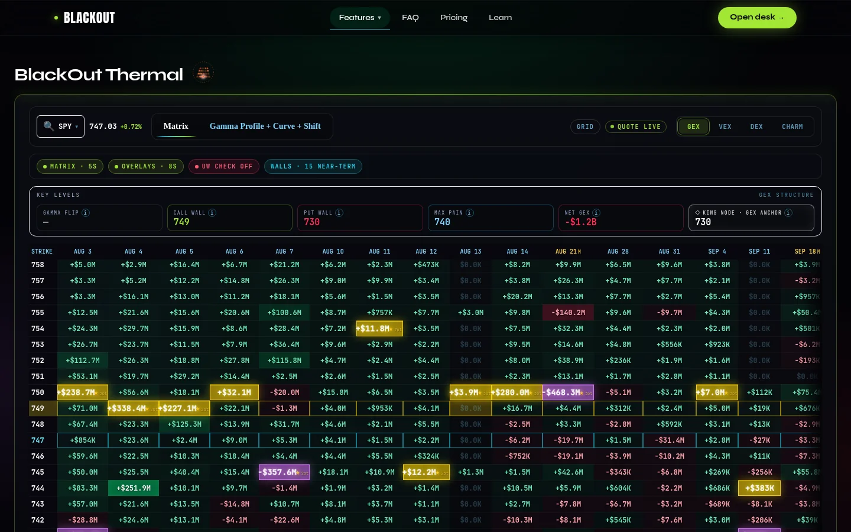Click the highlighted +$11.8M cell

pos(379,329)
